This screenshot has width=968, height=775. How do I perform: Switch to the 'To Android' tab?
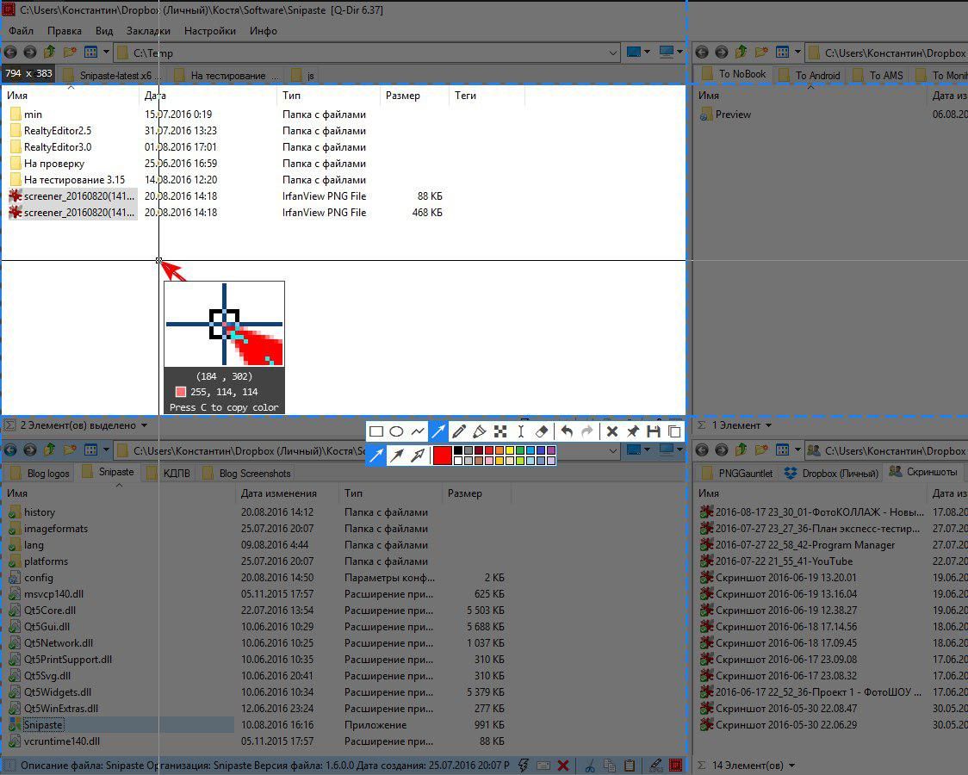tap(810, 75)
